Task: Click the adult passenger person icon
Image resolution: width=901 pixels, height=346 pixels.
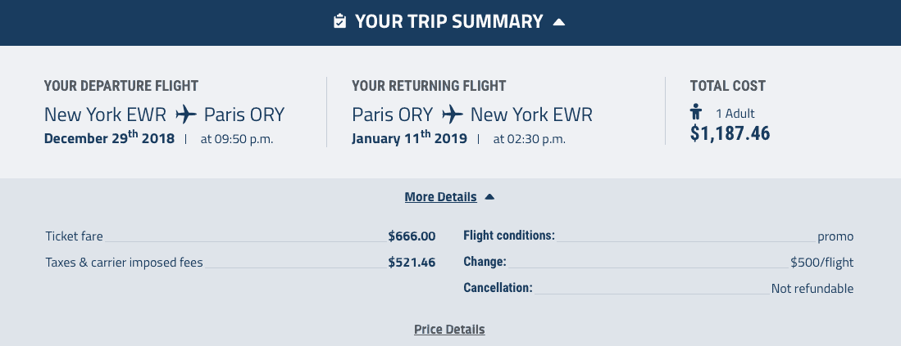Action: pos(696,111)
